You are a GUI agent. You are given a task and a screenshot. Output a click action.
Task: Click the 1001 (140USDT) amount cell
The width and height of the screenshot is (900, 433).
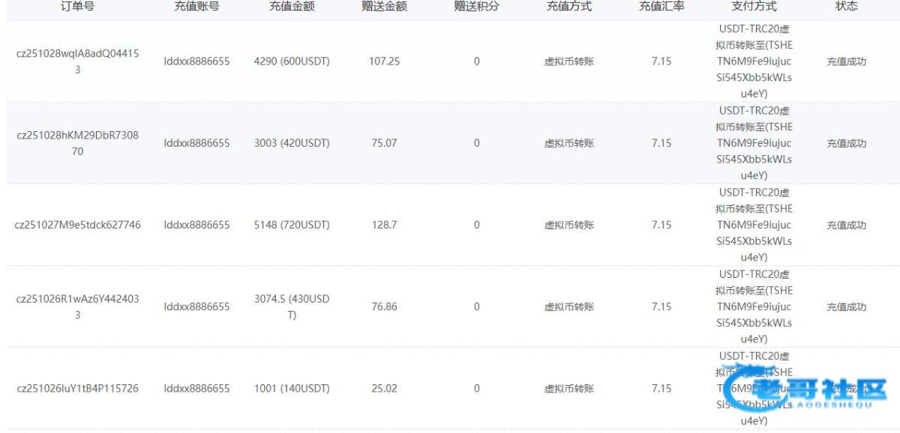click(x=292, y=388)
